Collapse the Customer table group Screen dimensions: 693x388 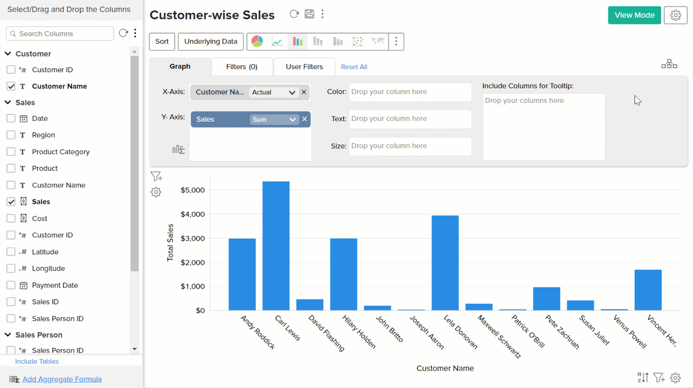[x=8, y=54]
